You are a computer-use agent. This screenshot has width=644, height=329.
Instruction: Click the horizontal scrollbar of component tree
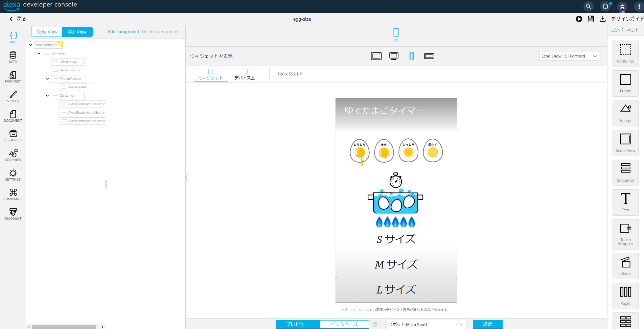click(x=64, y=327)
